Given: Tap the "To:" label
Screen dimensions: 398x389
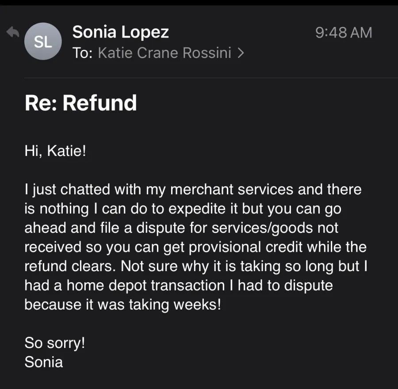Looking at the screenshot, I should click(83, 53).
